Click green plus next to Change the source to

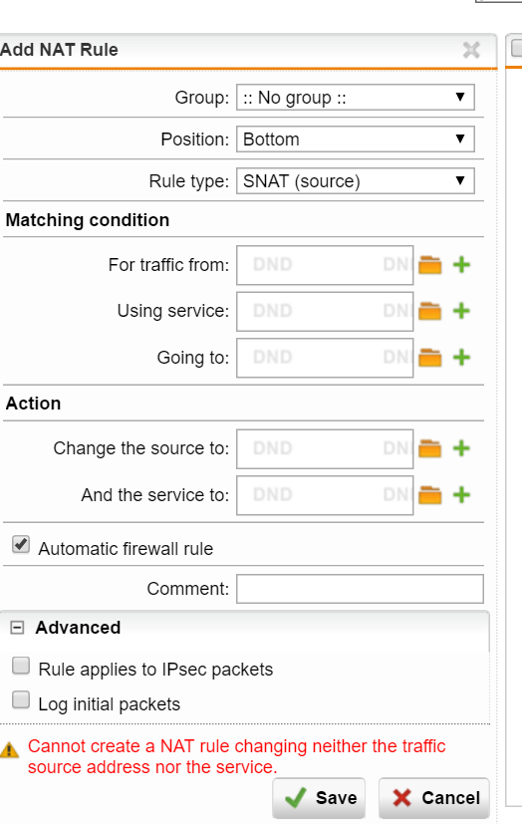point(461,448)
